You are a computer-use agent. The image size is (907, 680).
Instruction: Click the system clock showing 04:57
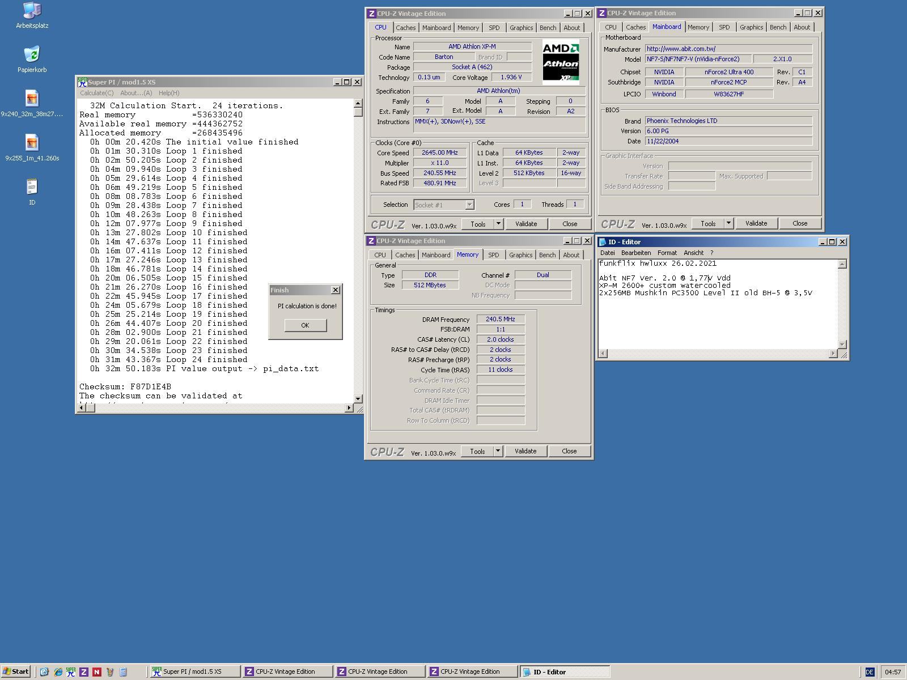892,672
